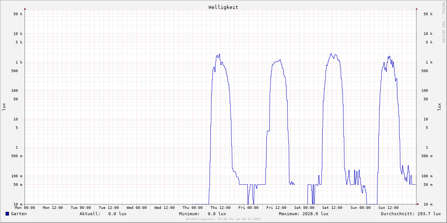This screenshot has width=447, height=223.
Task: Click the red arrow atop the left y-axis
Action: [25, 9]
